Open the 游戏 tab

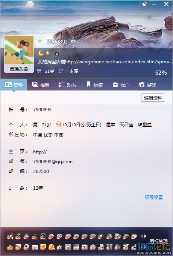pos(147,85)
